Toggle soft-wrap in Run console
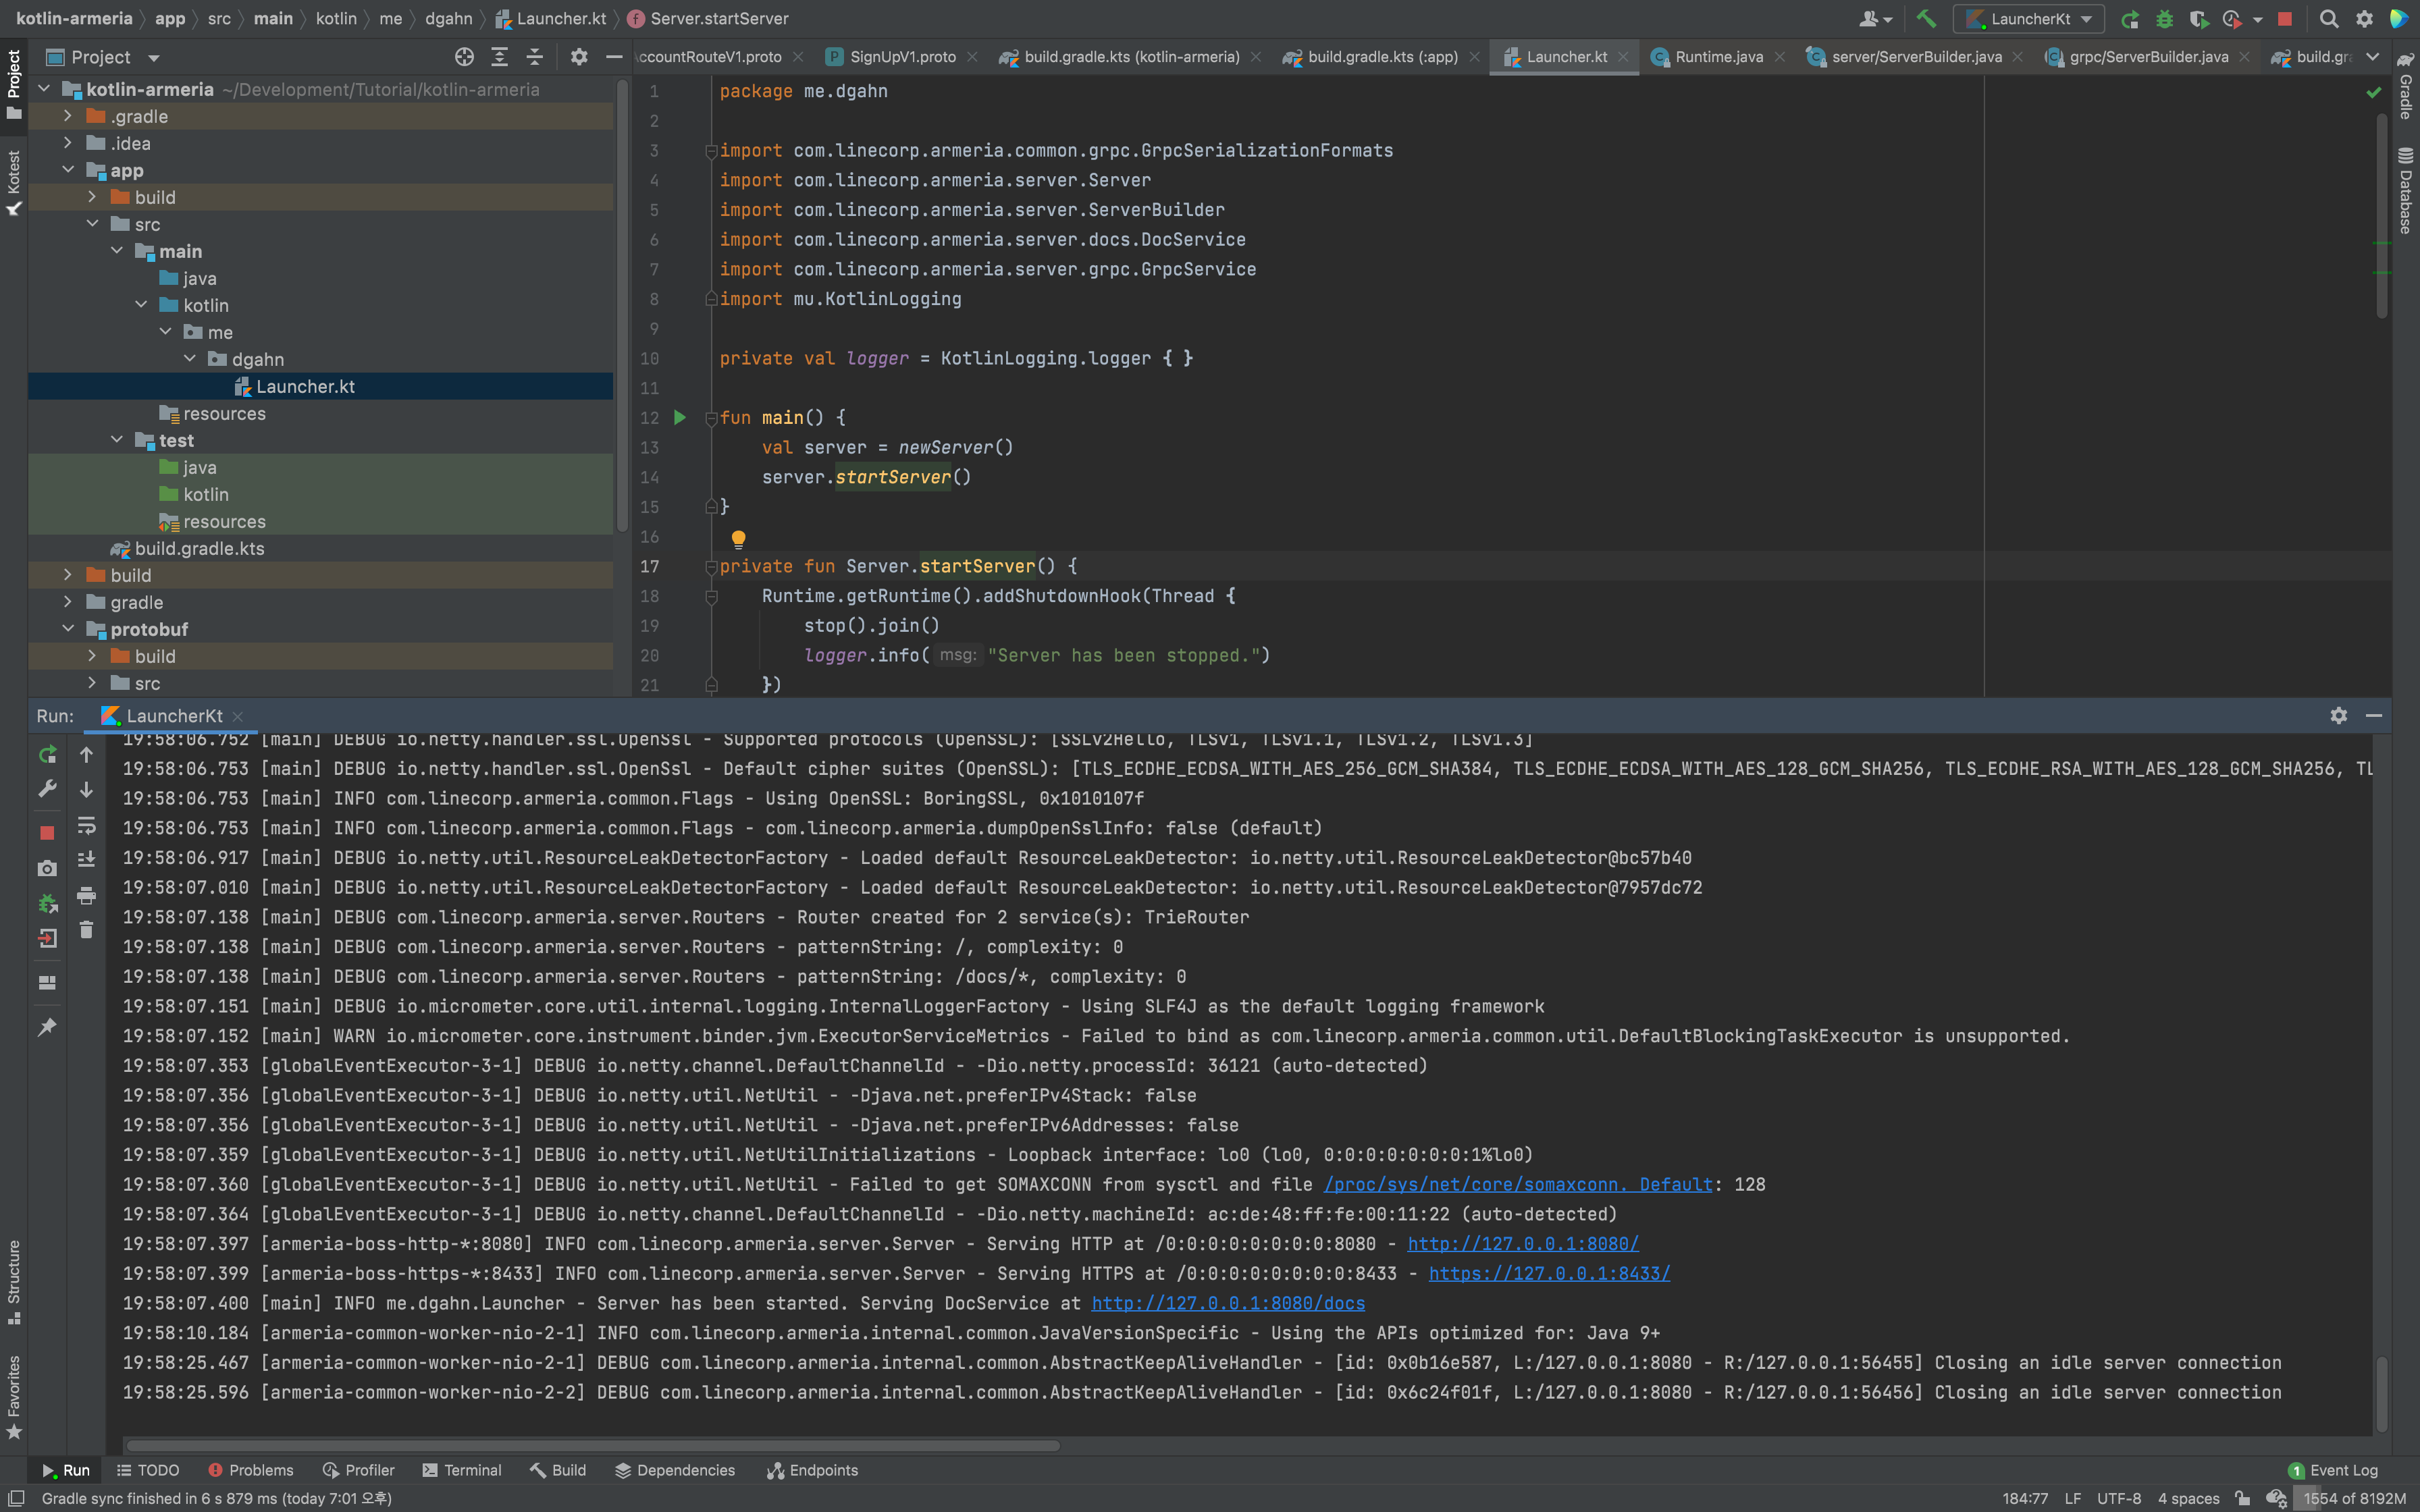Viewport: 2420px width, 1512px height. [87, 825]
